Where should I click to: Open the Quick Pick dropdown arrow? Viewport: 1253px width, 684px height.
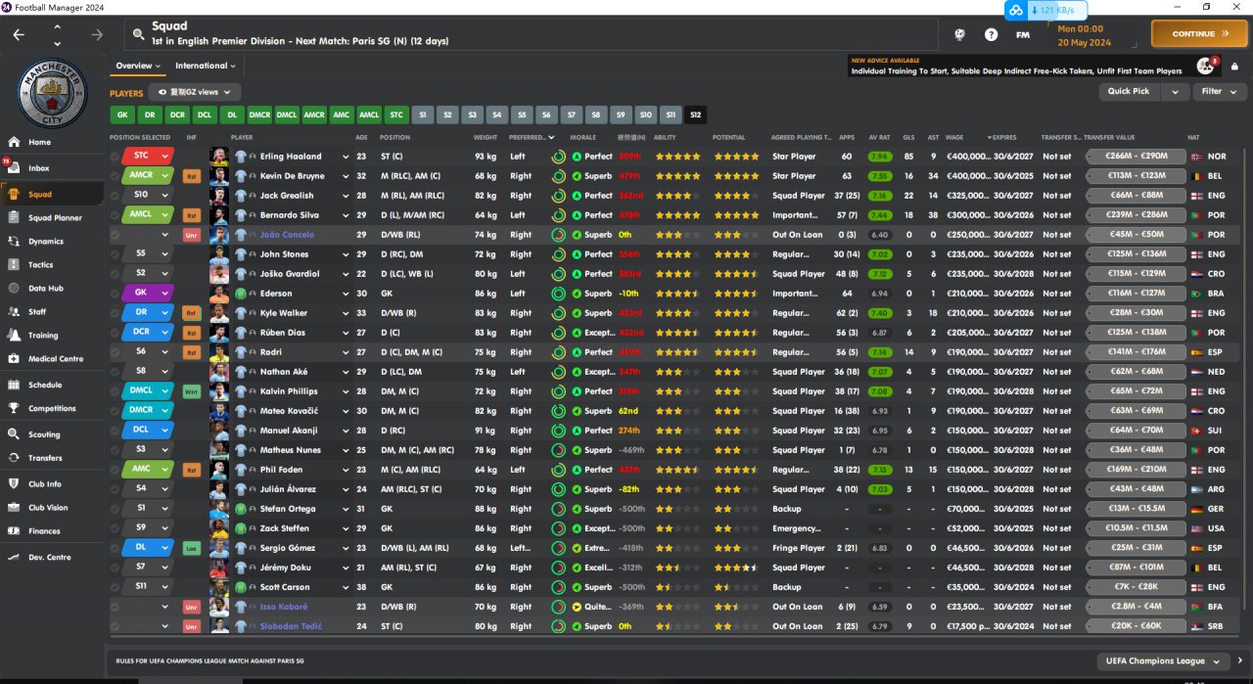[x=1175, y=91]
